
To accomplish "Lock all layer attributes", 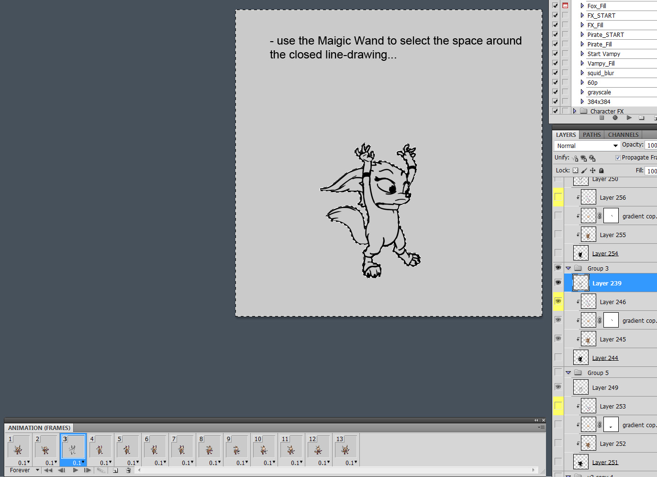I will [x=601, y=170].
